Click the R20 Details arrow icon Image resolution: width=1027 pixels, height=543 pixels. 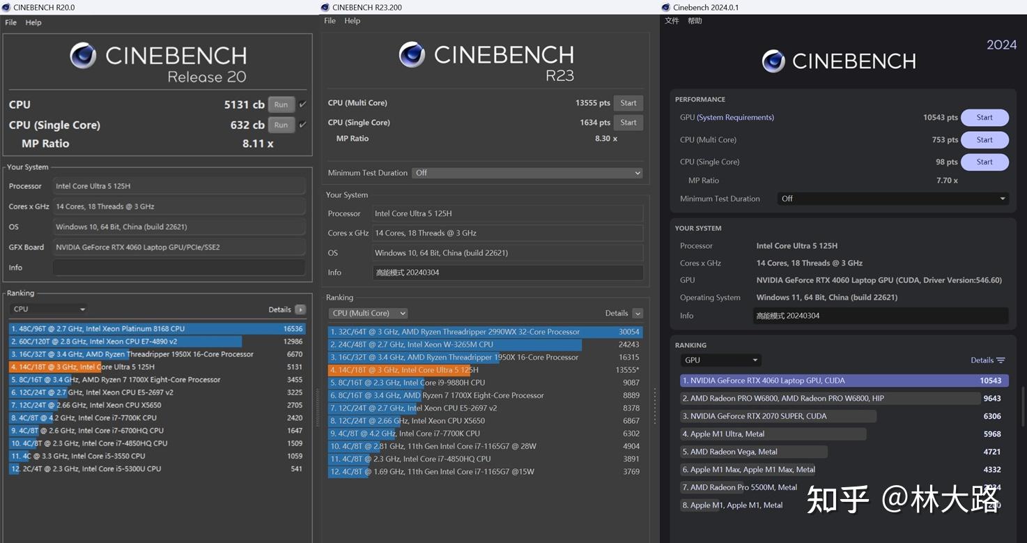coord(300,309)
